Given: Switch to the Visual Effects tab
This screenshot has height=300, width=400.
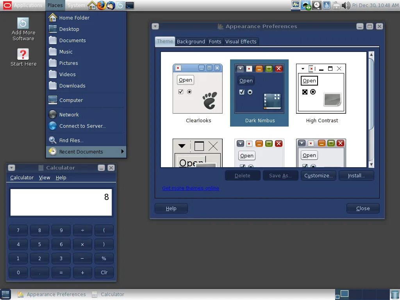Looking at the screenshot, I should (x=241, y=41).
